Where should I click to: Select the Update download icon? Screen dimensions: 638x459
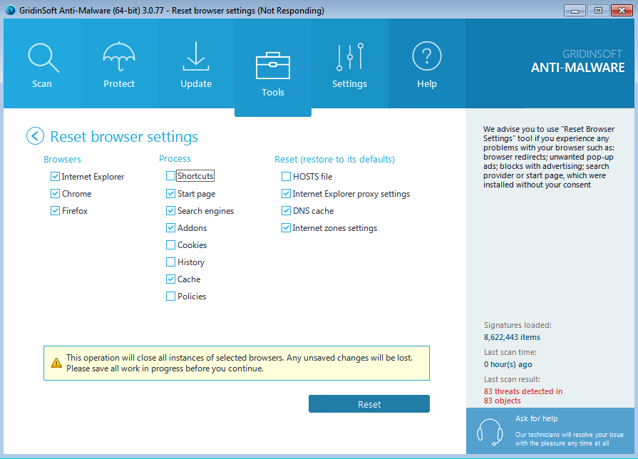pyautogui.click(x=195, y=57)
